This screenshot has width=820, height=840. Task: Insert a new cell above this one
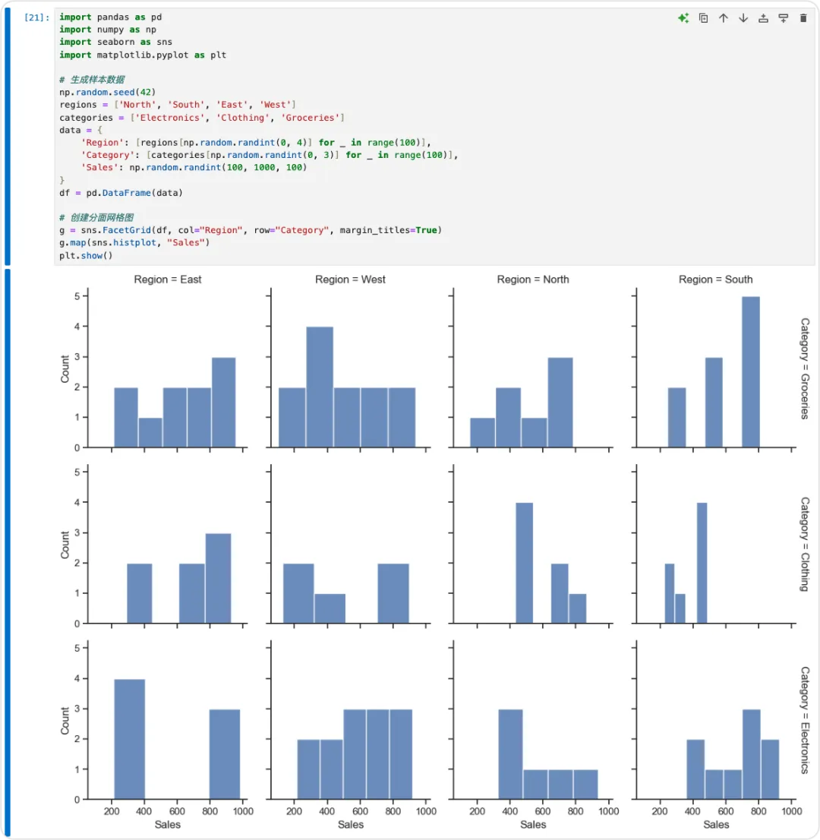(763, 18)
